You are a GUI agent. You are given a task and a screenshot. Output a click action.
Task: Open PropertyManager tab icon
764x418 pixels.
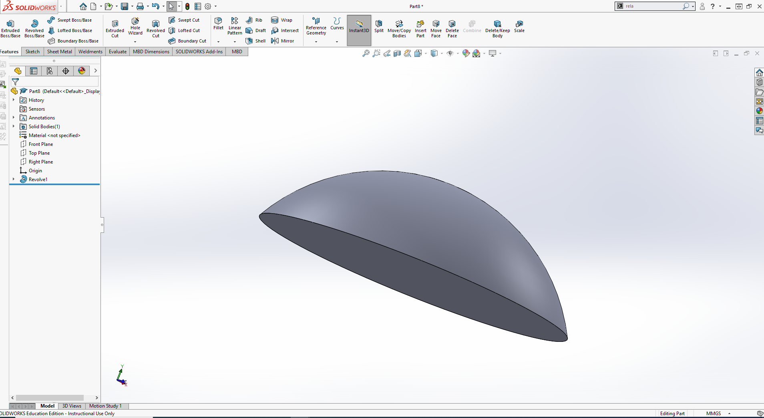[34, 71]
